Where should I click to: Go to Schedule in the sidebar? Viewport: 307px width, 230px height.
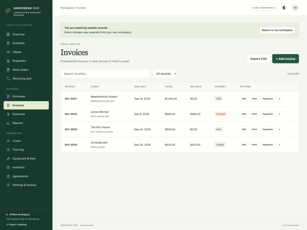26,43
